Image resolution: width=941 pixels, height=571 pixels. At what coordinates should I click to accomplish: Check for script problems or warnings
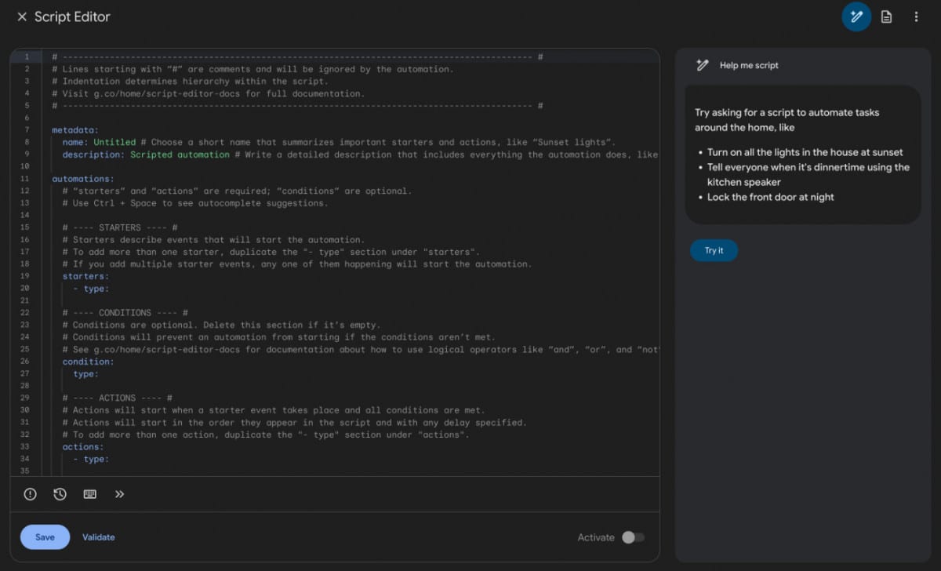click(x=30, y=494)
